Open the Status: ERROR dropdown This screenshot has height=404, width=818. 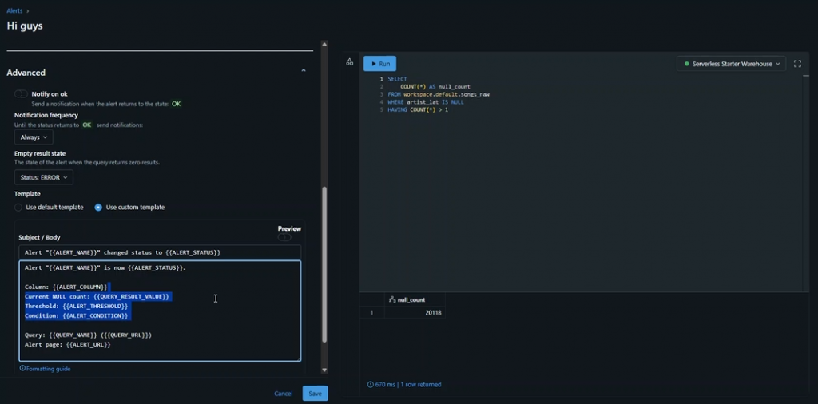(x=44, y=177)
